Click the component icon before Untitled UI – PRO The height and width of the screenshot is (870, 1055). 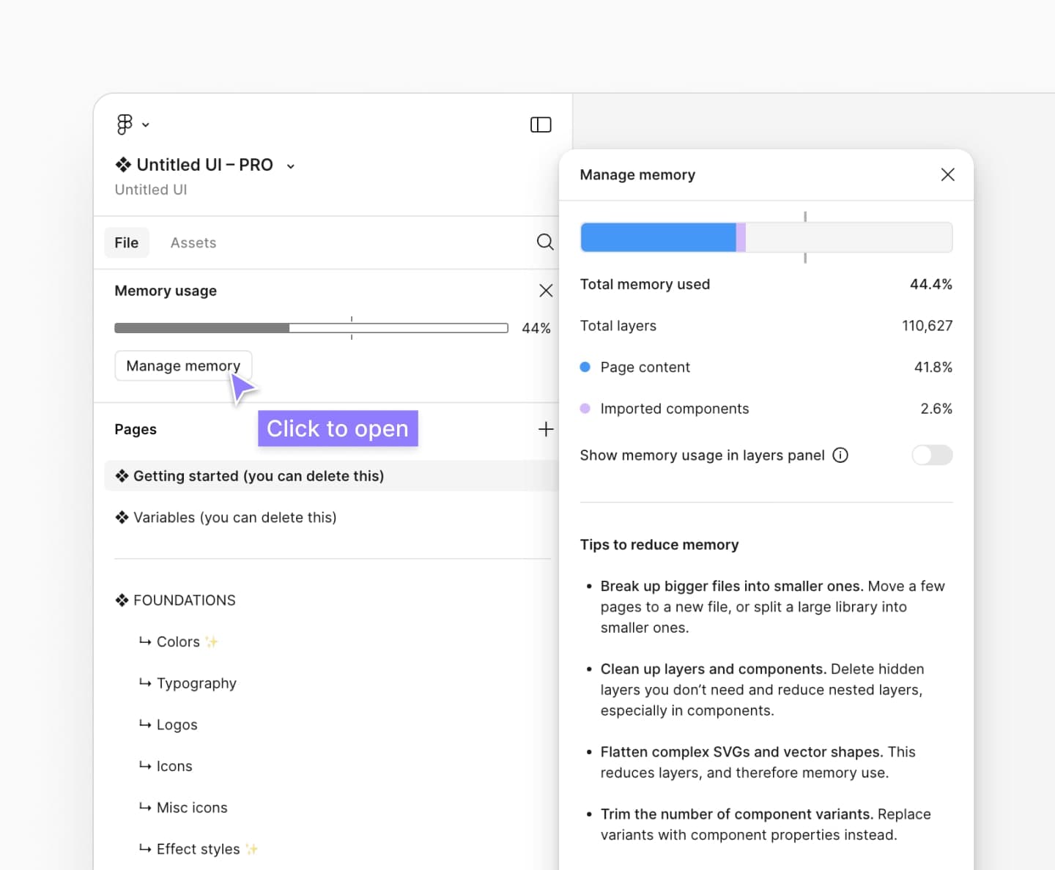[x=123, y=165]
